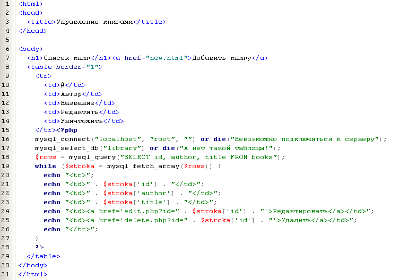Click the mysql_fetch_array function name
The height and width of the screenshot is (280, 399).
pos(143,166)
